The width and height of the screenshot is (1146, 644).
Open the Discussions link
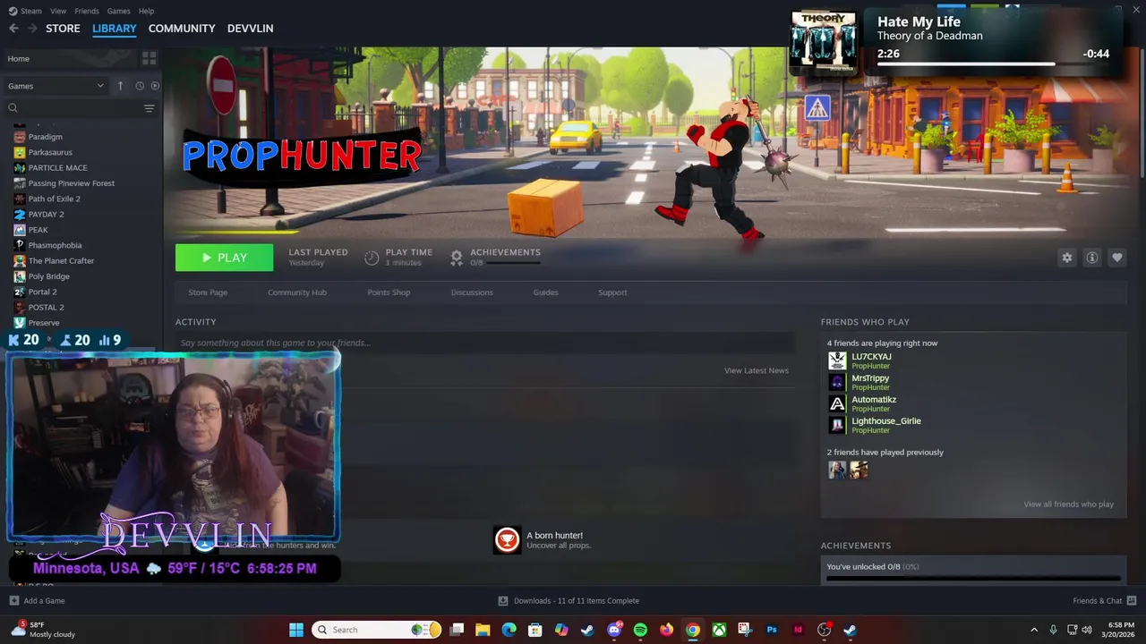click(x=472, y=292)
